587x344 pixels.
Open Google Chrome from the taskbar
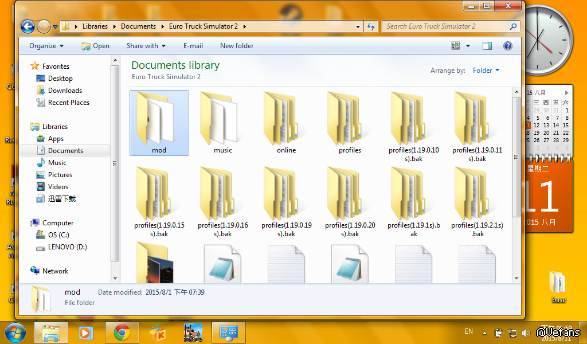(x=122, y=332)
